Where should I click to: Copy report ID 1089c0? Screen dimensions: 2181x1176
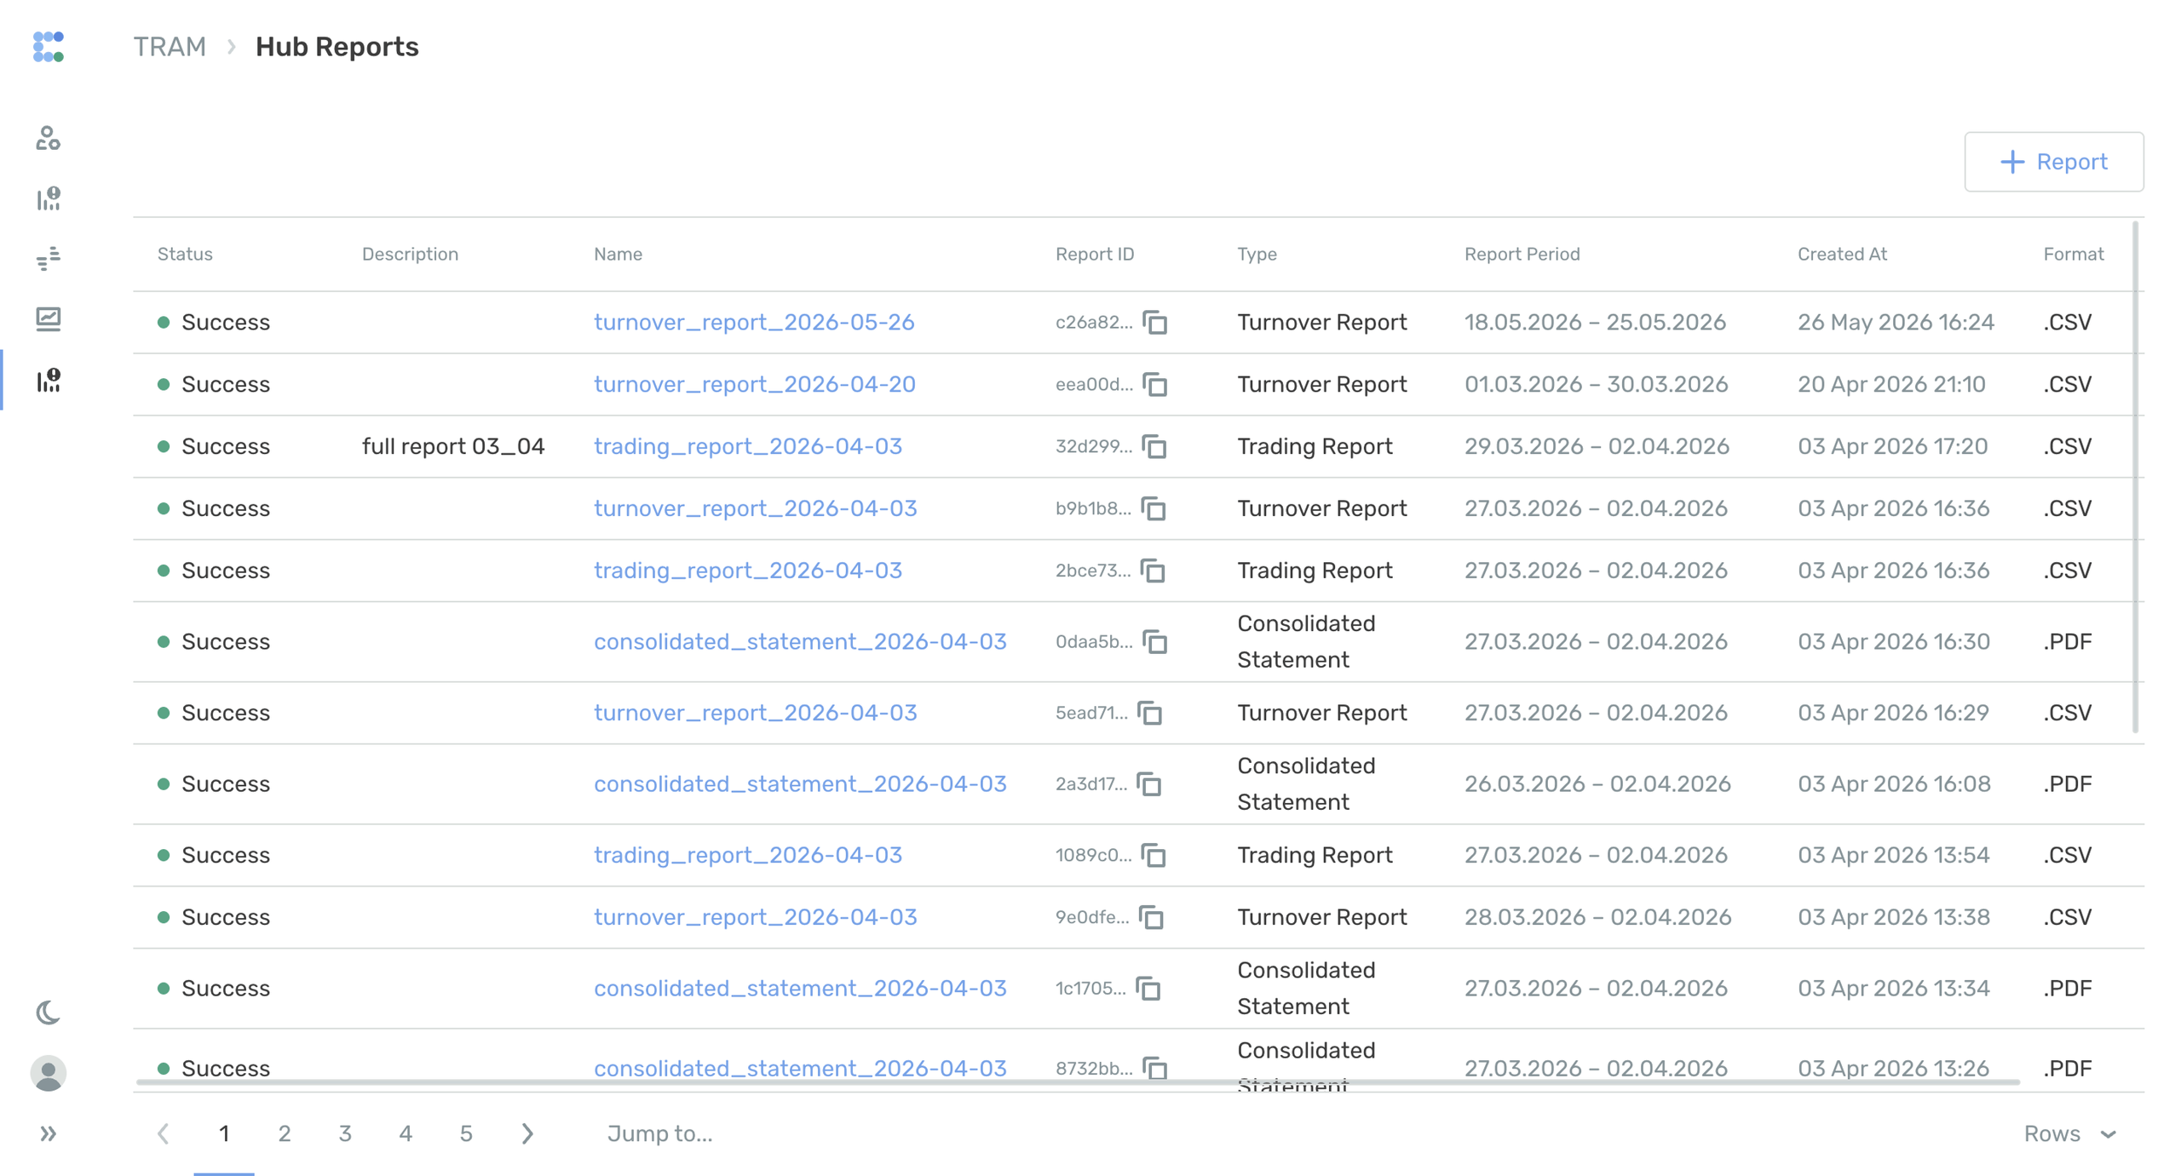coord(1154,856)
